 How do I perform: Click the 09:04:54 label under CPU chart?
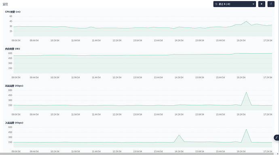(16, 40)
